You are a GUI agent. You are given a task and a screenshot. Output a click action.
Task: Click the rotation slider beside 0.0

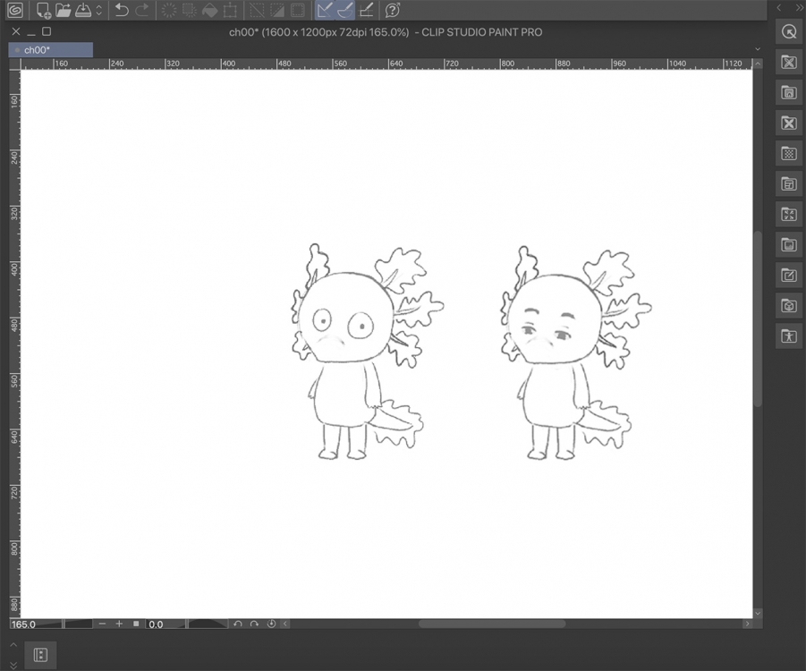click(208, 624)
